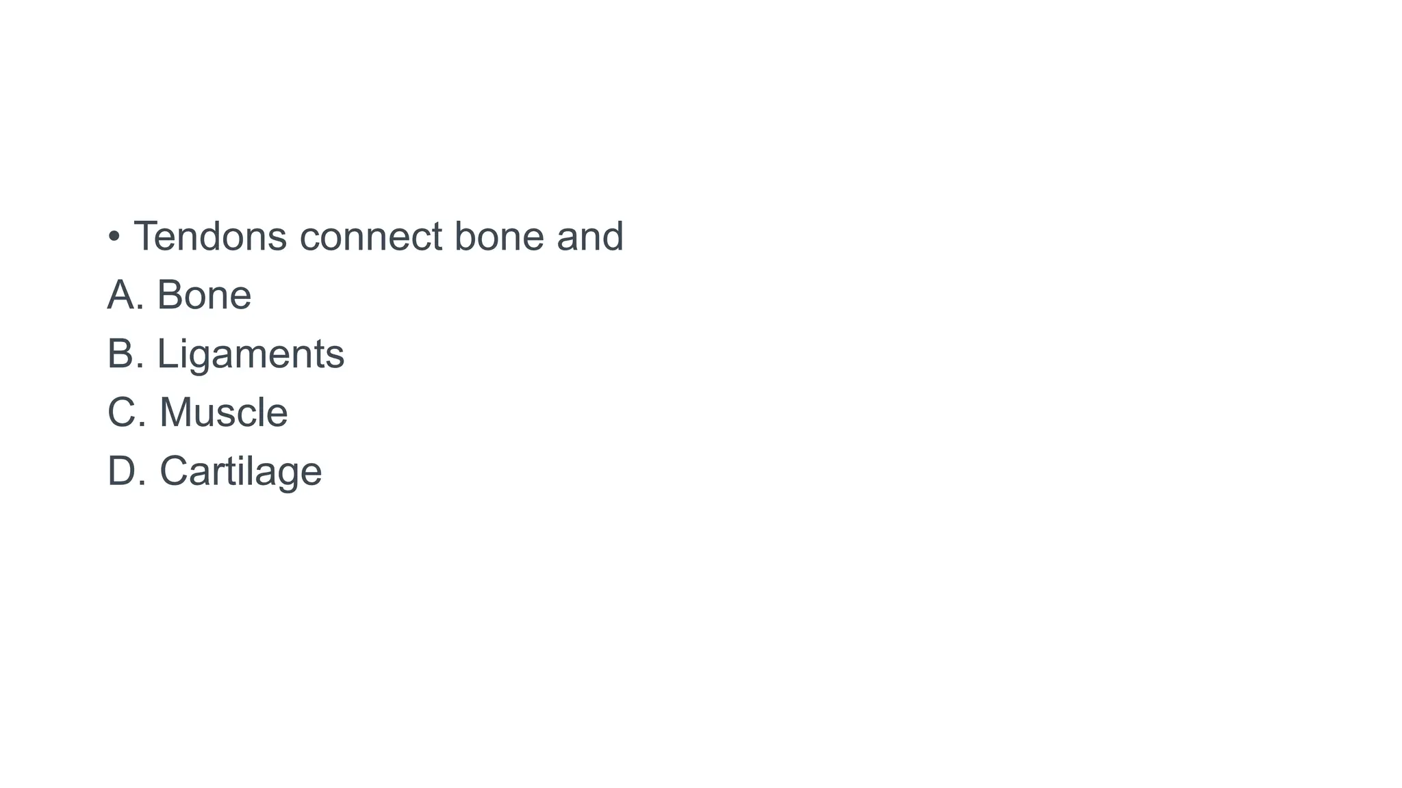Select the A. option letter label
Screen dimensions: 1402x788
126,295
